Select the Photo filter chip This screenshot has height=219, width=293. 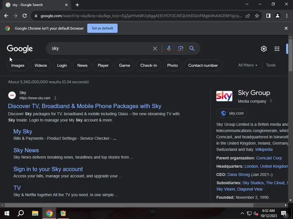click(x=173, y=65)
